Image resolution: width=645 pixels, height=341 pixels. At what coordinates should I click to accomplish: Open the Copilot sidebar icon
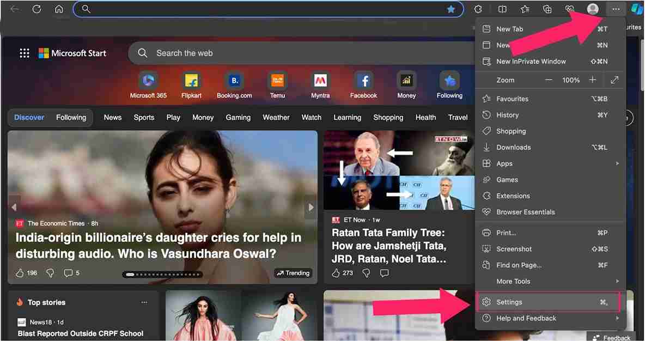point(637,9)
